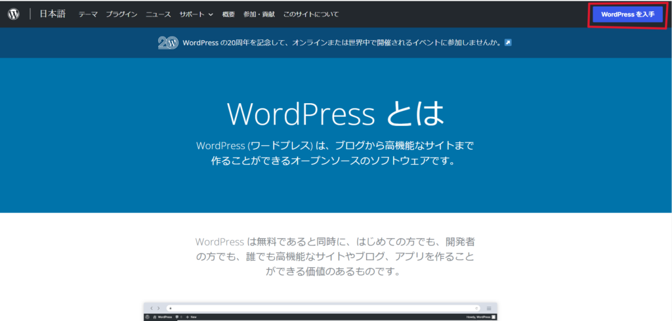Click the WordPress を入手 button
Image resolution: width=672 pixels, height=321 pixels.
(x=628, y=14)
